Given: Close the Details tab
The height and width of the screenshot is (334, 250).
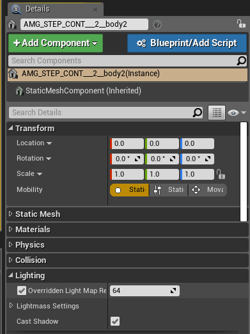Looking at the screenshot, I should point(95,10).
